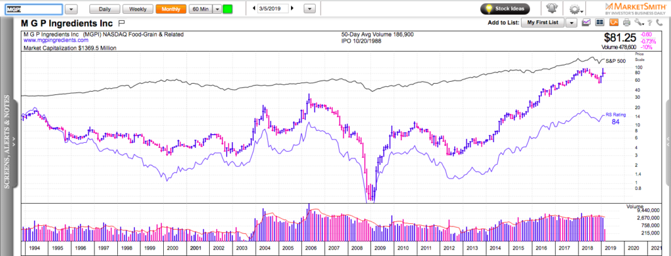Select the 60 Min chart period
This screenshot has height=256, width=671.
[201, 9]
